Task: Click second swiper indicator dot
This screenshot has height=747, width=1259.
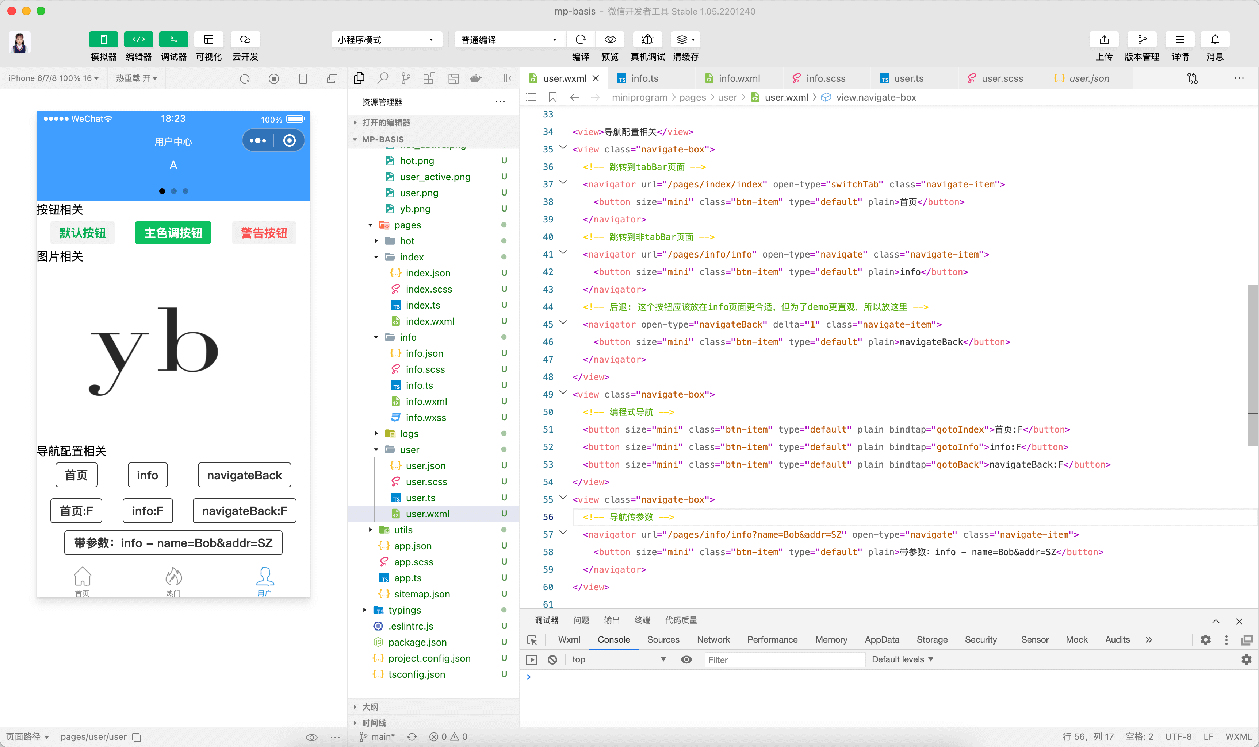Action: [174, 191]
